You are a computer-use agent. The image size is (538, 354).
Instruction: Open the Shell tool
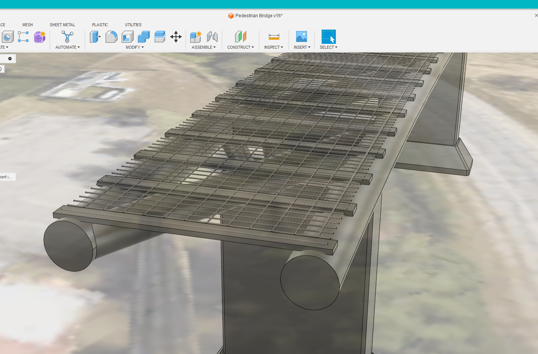point(127,37)
